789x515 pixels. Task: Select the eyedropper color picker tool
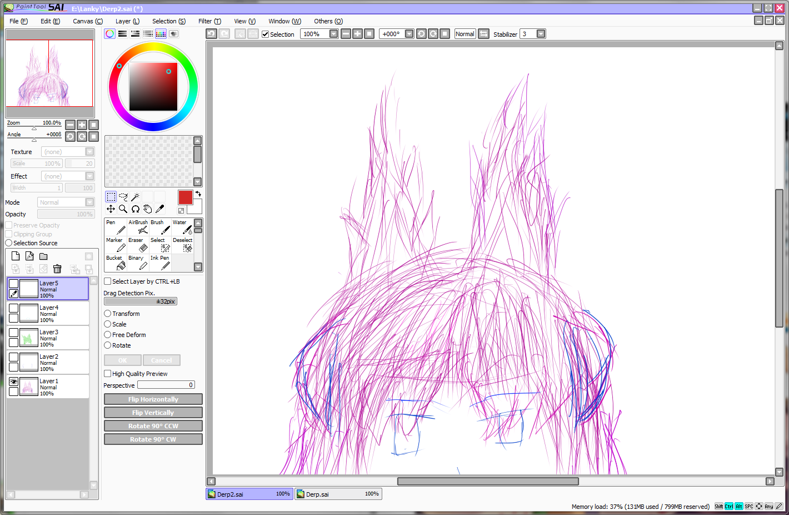tap(159, 209)
